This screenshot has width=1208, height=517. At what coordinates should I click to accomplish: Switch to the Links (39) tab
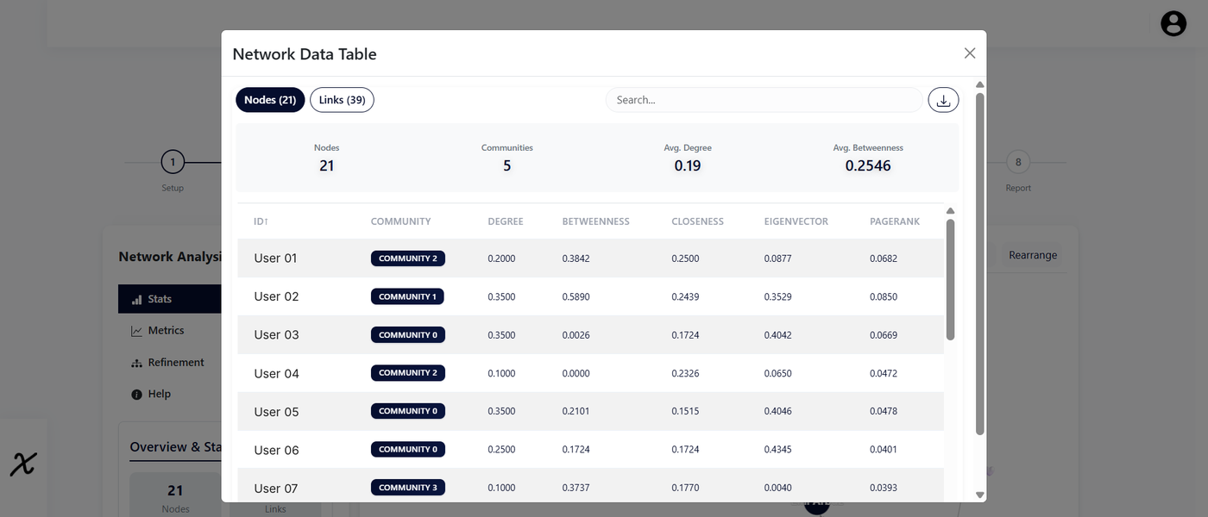click(342, 100)
